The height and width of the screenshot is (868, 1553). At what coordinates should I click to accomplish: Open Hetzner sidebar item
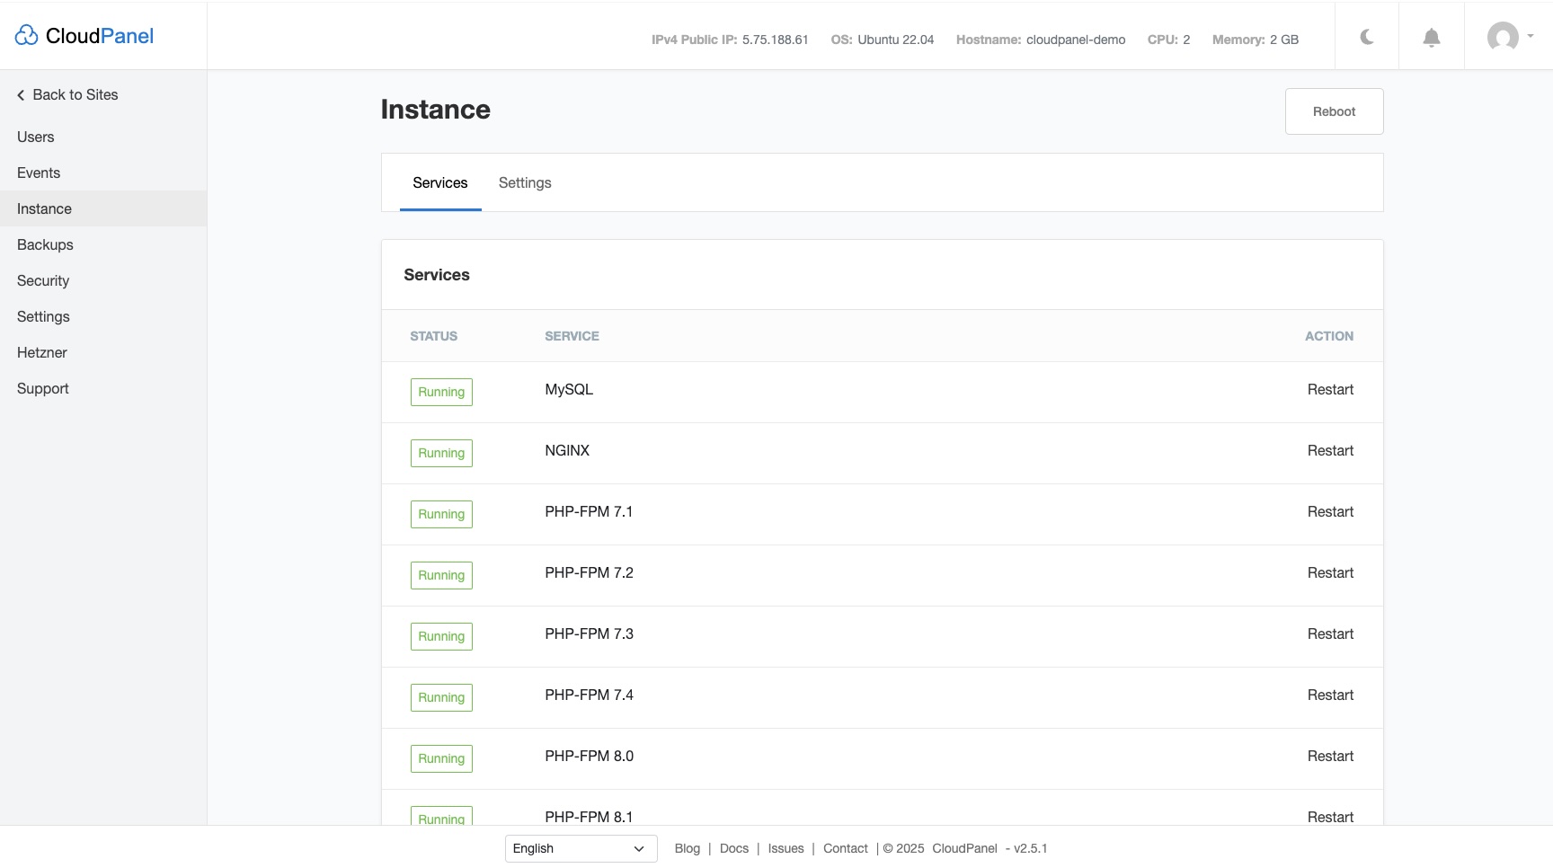coord(42,353)
